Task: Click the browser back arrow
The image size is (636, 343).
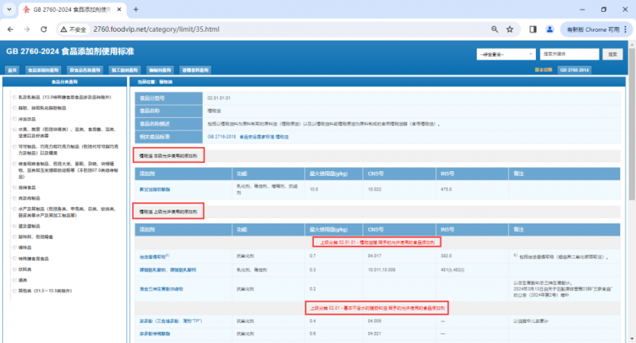Action: [10, 29]
